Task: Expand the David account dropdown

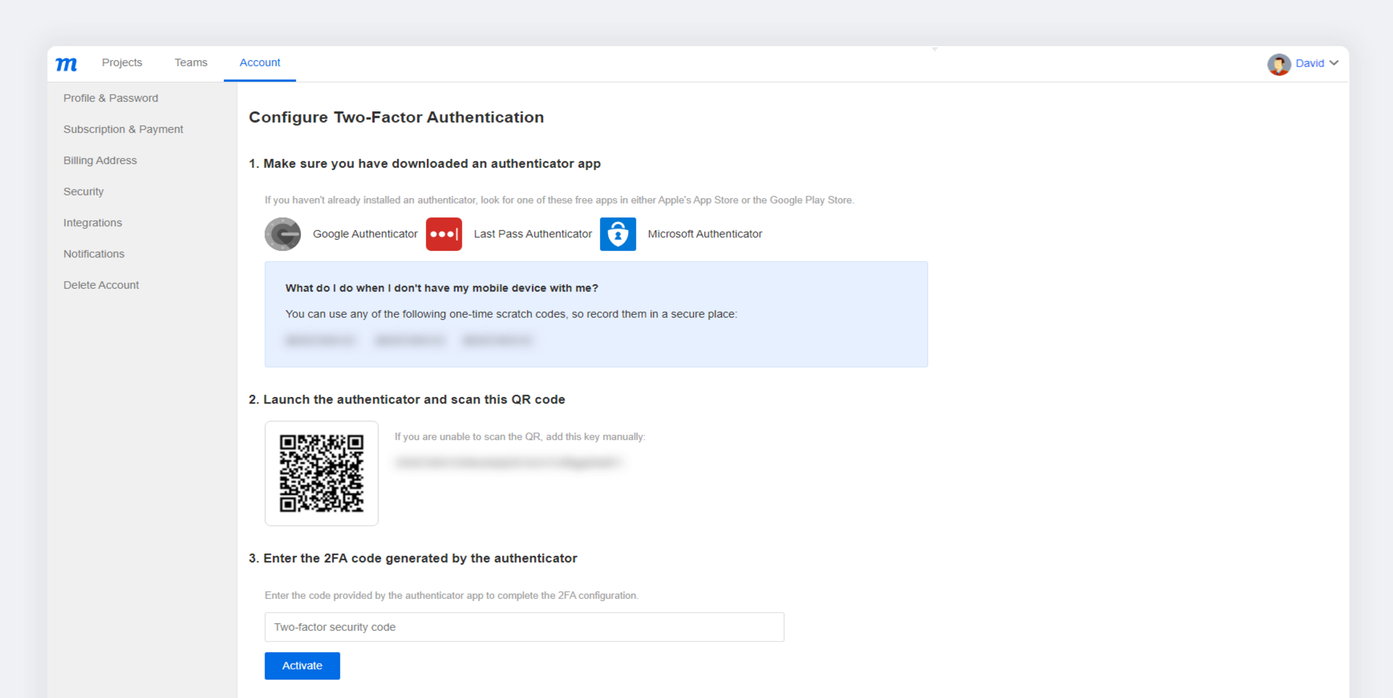Action: click(1334, 63)
